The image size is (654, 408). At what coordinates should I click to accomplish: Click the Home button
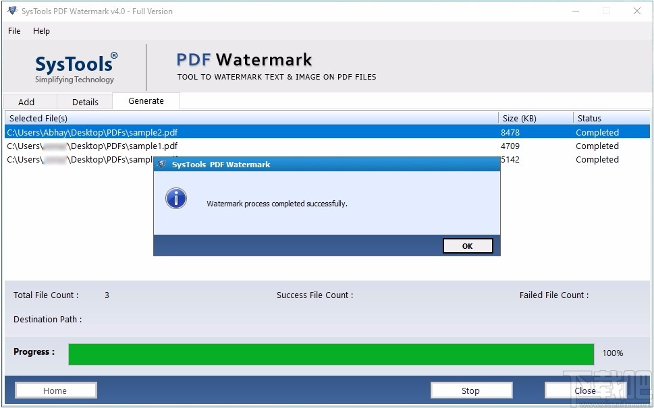55,390
